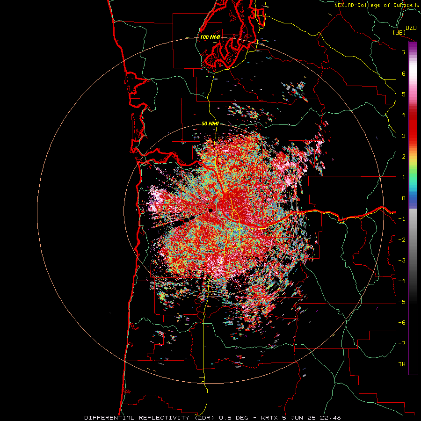The width and height of the screenshot is (421, 421).
Task: Click the 6 value on color scale
Action: click(404, 73)
